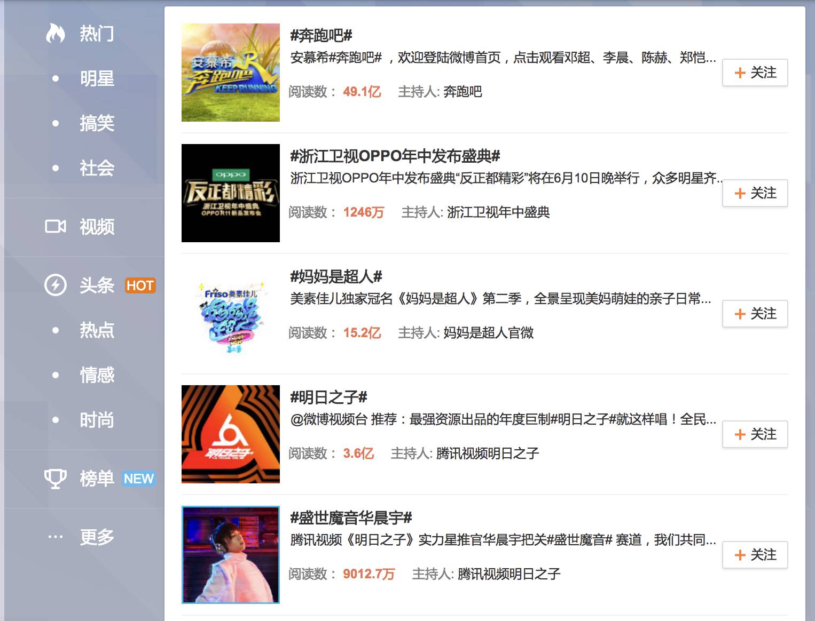
Task: Open host 腾讯视频明日之子 under #盛世魔音华晨宇#
Action: 509,574
